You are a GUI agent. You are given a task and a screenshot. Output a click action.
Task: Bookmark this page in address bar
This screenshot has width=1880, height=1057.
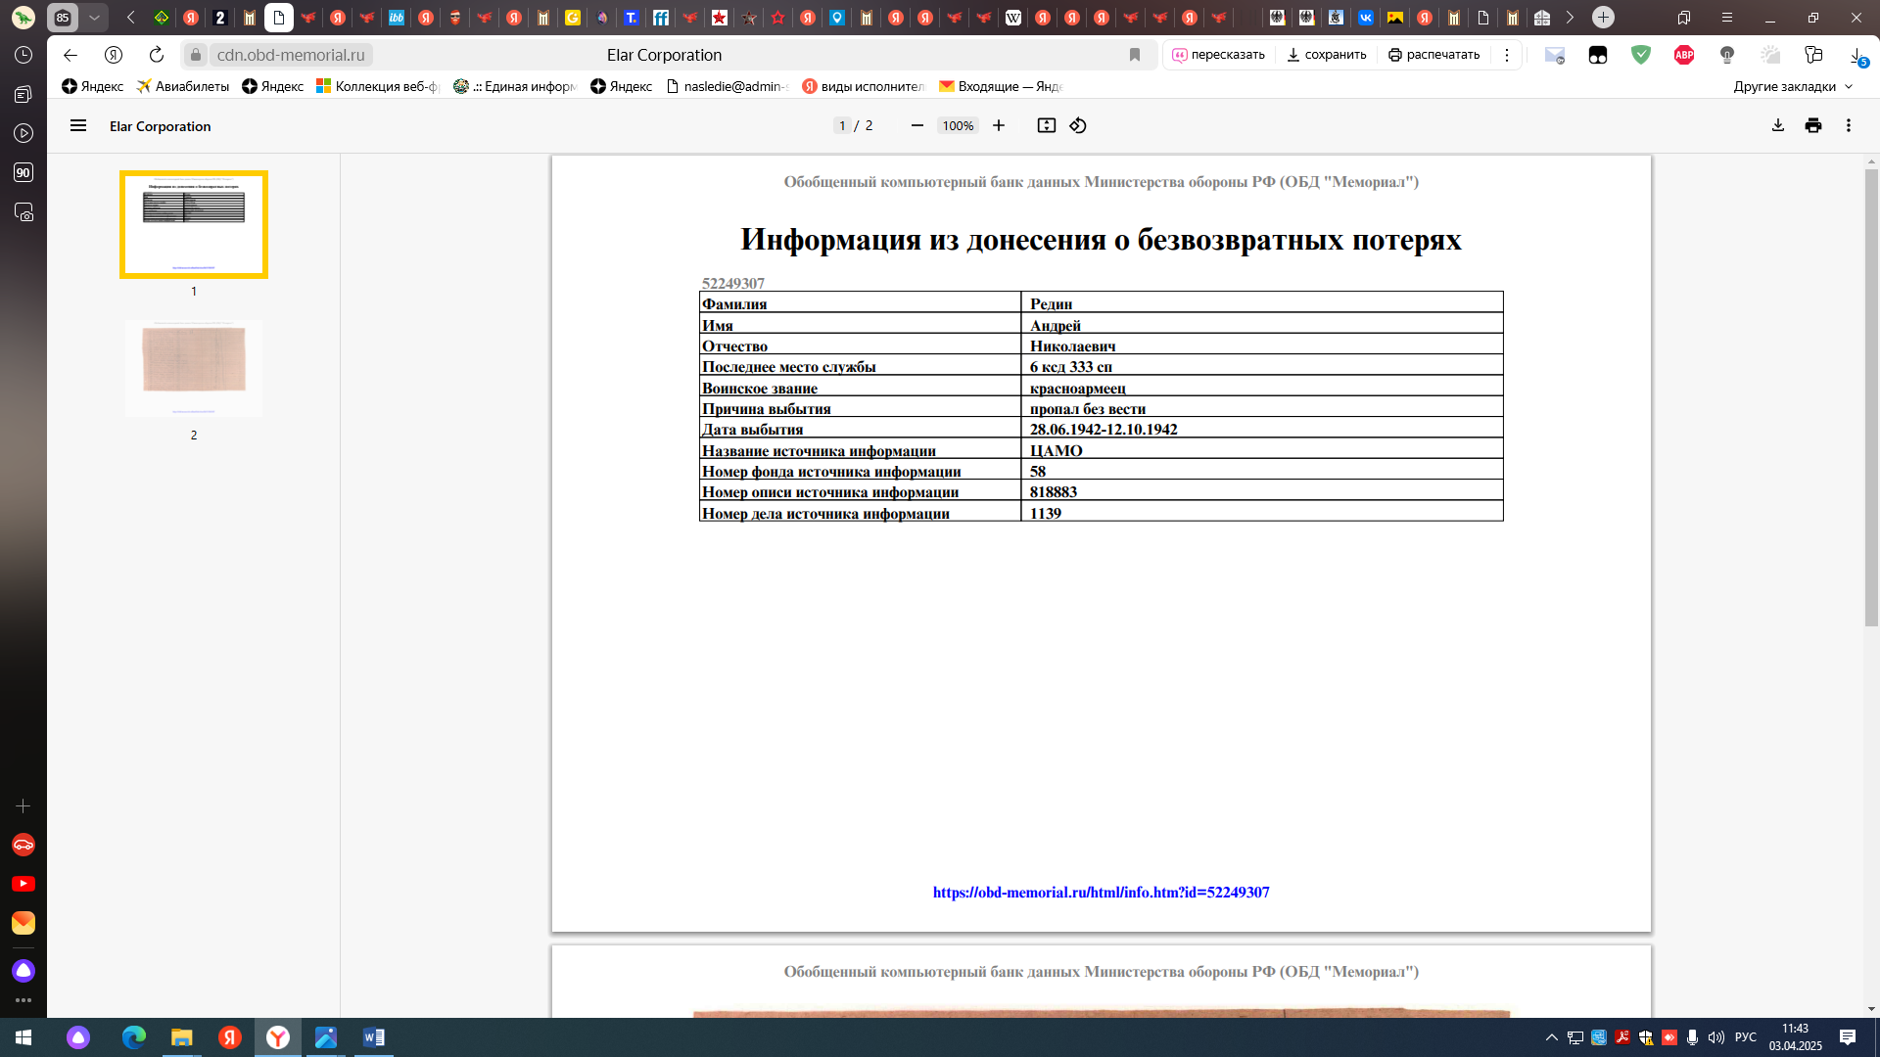pos(1135,55)
